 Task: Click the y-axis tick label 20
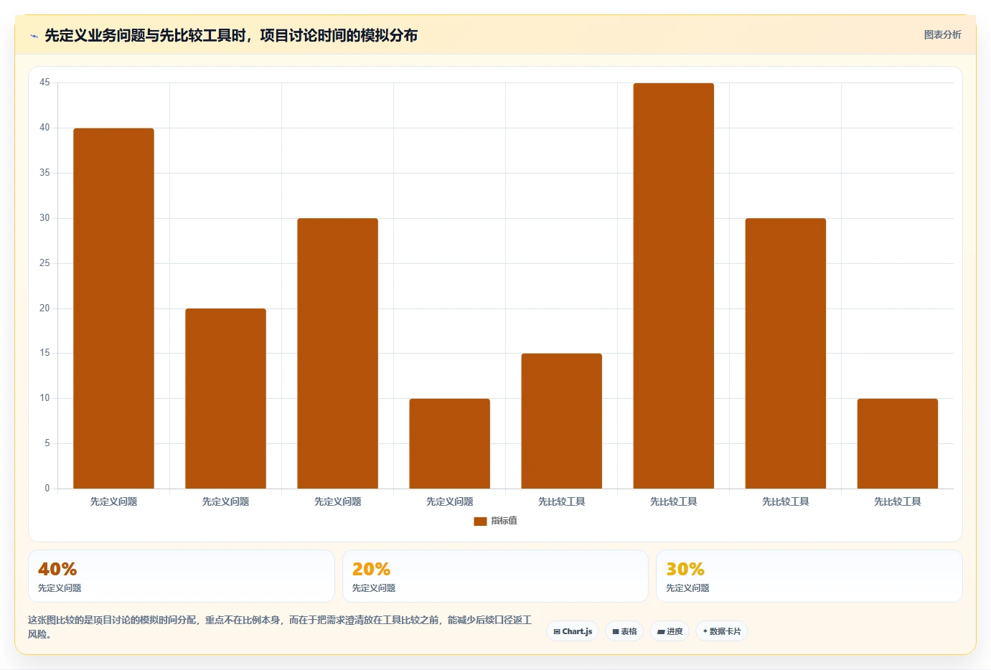pyautogui.click(x=44, y=308)
